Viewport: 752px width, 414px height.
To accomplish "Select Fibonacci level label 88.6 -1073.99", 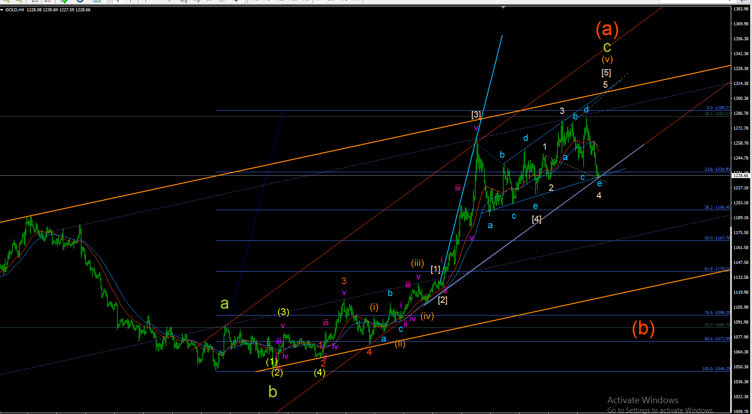I will [717, 339].
